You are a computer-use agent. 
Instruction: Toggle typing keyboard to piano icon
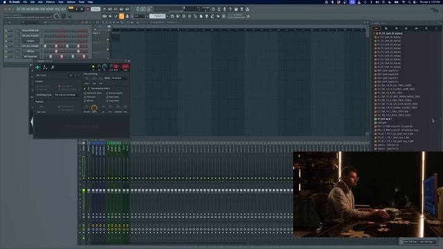(105, 16)
